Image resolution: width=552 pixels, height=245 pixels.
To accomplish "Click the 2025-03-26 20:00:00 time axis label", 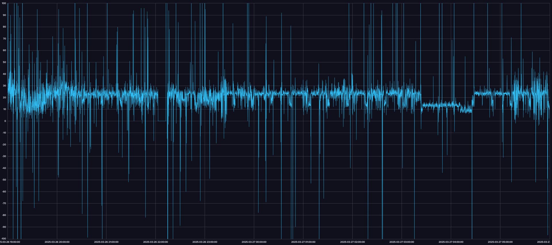I will click(x=57, y=242).
